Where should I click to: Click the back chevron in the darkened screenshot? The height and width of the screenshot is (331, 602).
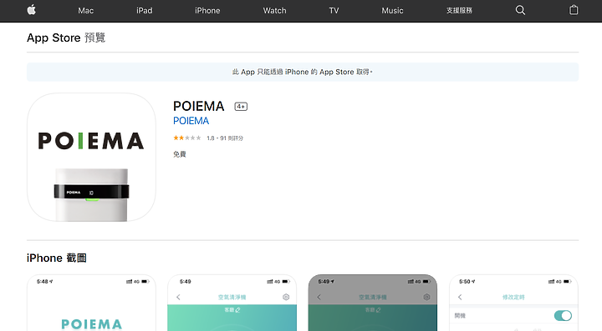pos(319,297)
